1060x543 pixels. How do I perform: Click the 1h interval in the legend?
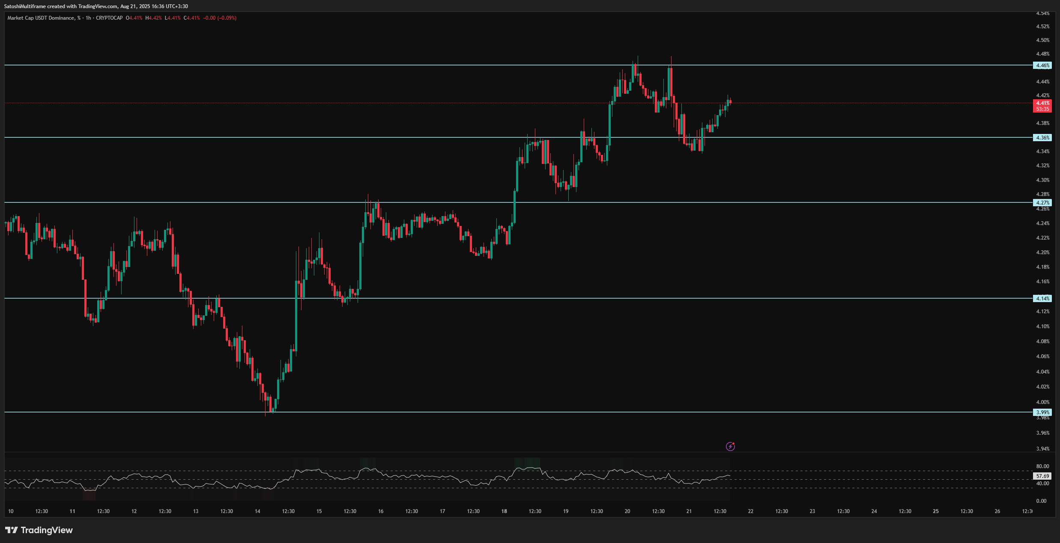88,18
